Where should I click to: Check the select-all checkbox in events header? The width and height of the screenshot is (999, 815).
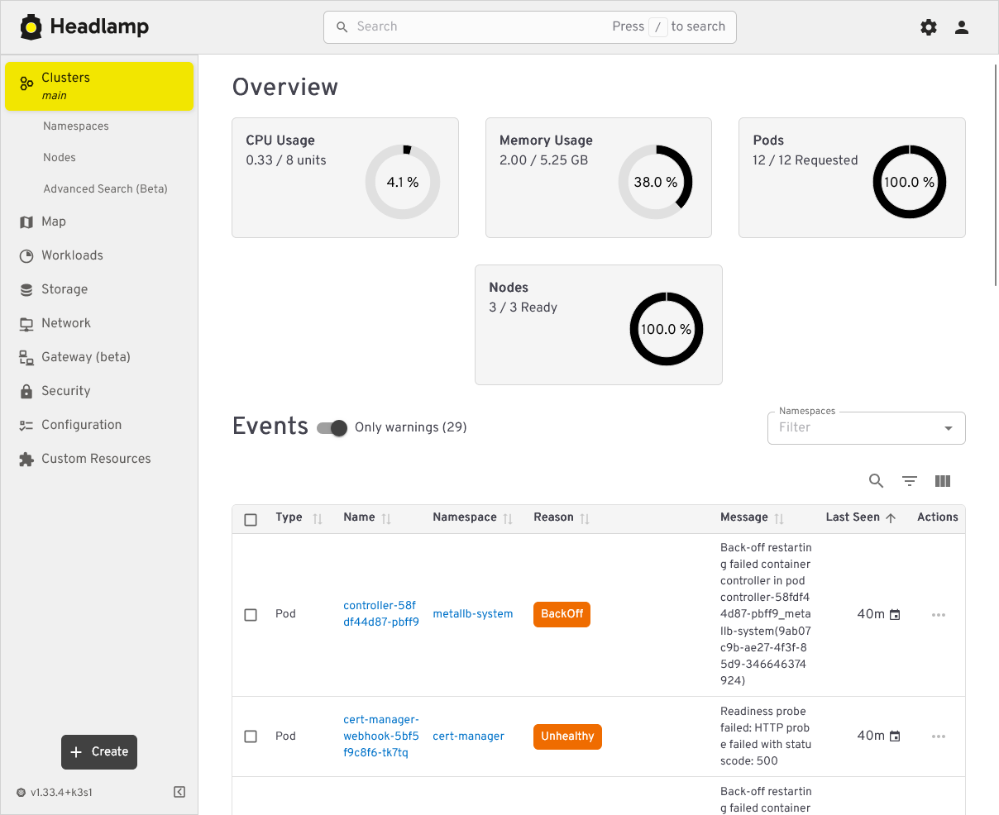coord(251,517)
